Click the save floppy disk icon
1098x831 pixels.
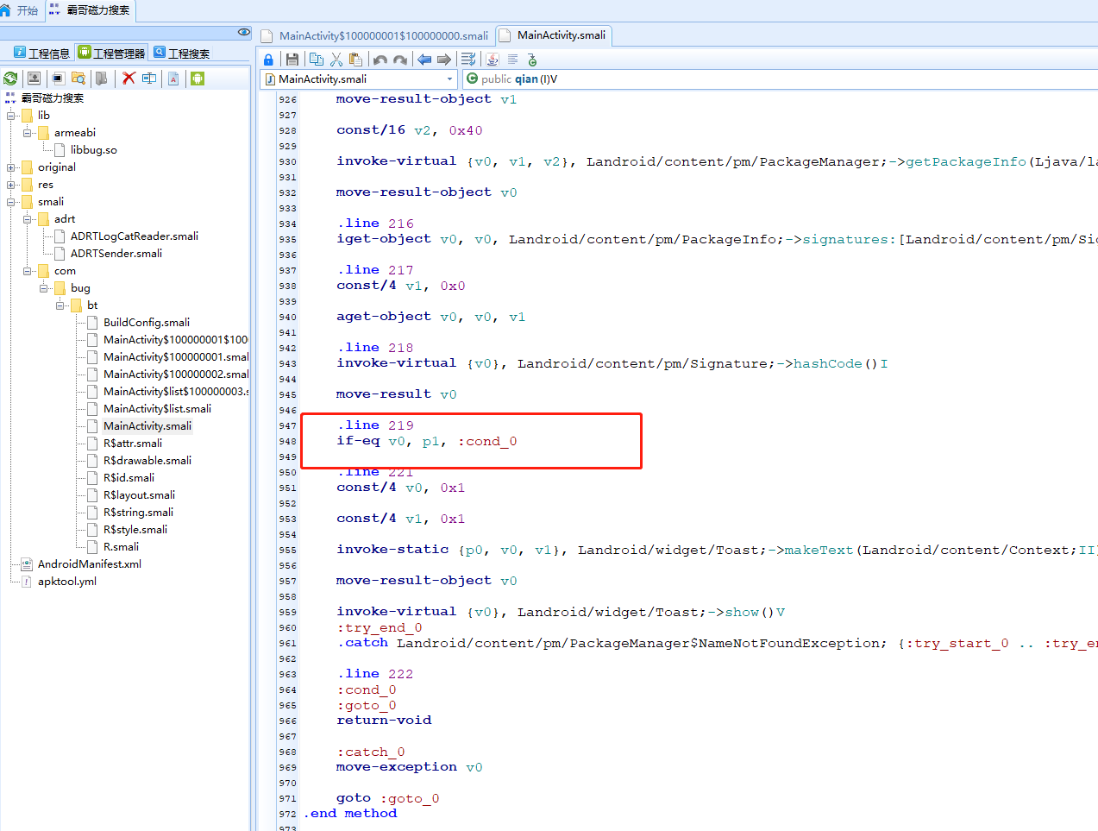(x=292, y=60)
